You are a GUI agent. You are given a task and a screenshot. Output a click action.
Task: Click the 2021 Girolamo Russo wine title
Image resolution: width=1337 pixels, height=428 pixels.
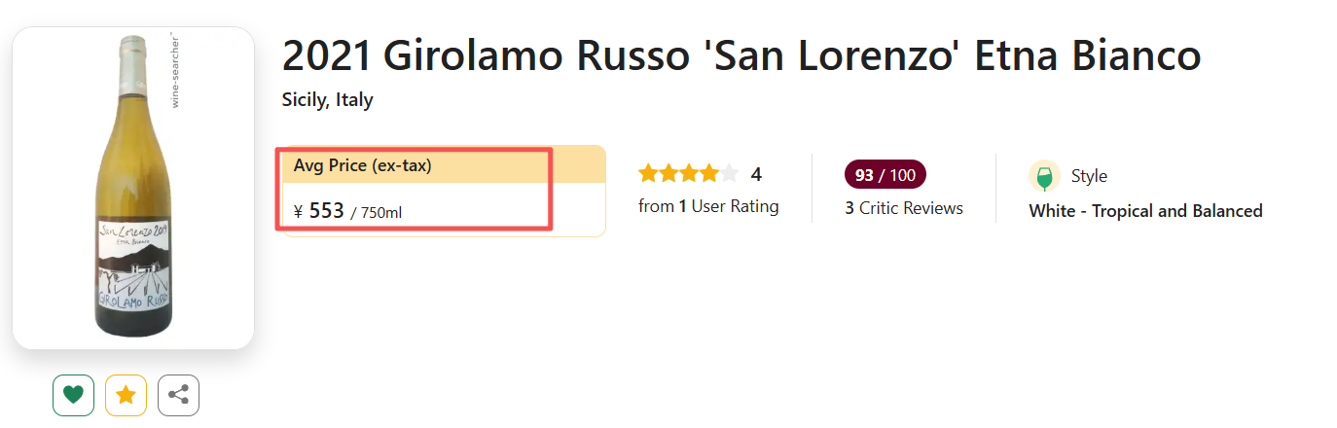[741, 56]
